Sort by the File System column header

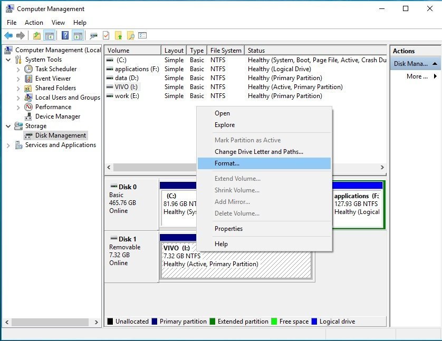click(x=226, y=51)
